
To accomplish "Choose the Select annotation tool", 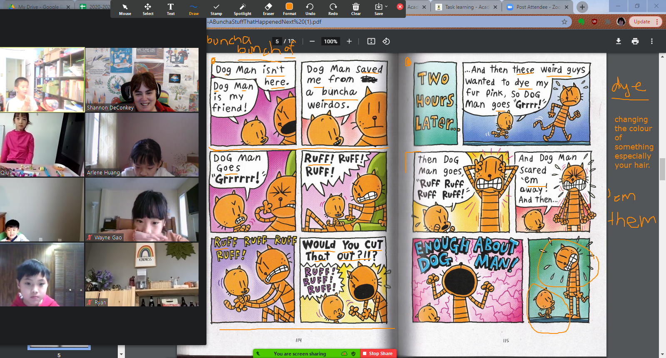I will pyautogui.click(x=148, y=9).
